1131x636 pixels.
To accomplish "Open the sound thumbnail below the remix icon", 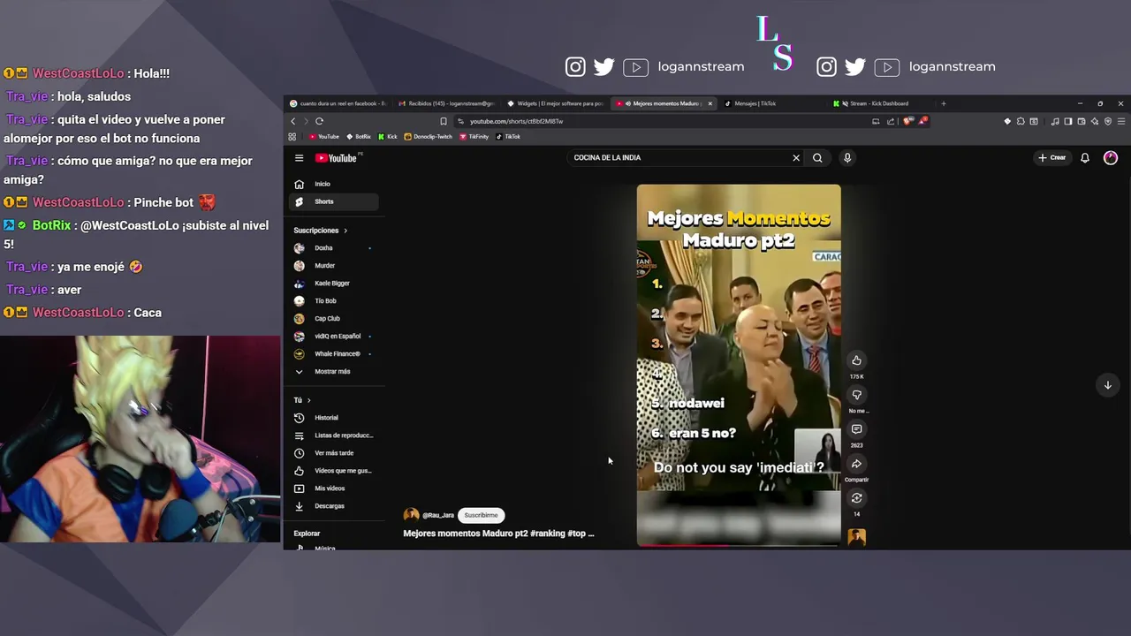I will tap(856, 537).
